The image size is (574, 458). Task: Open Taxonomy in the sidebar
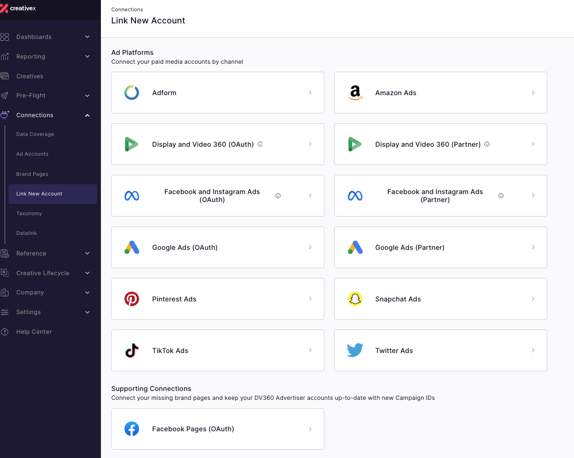coord(29,214)
